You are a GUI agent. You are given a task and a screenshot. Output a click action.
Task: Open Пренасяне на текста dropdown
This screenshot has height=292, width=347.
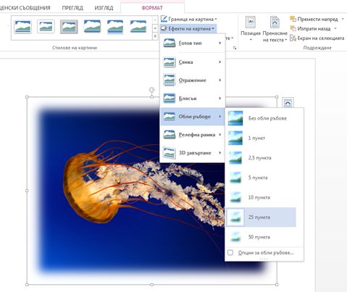click(275, 29)
